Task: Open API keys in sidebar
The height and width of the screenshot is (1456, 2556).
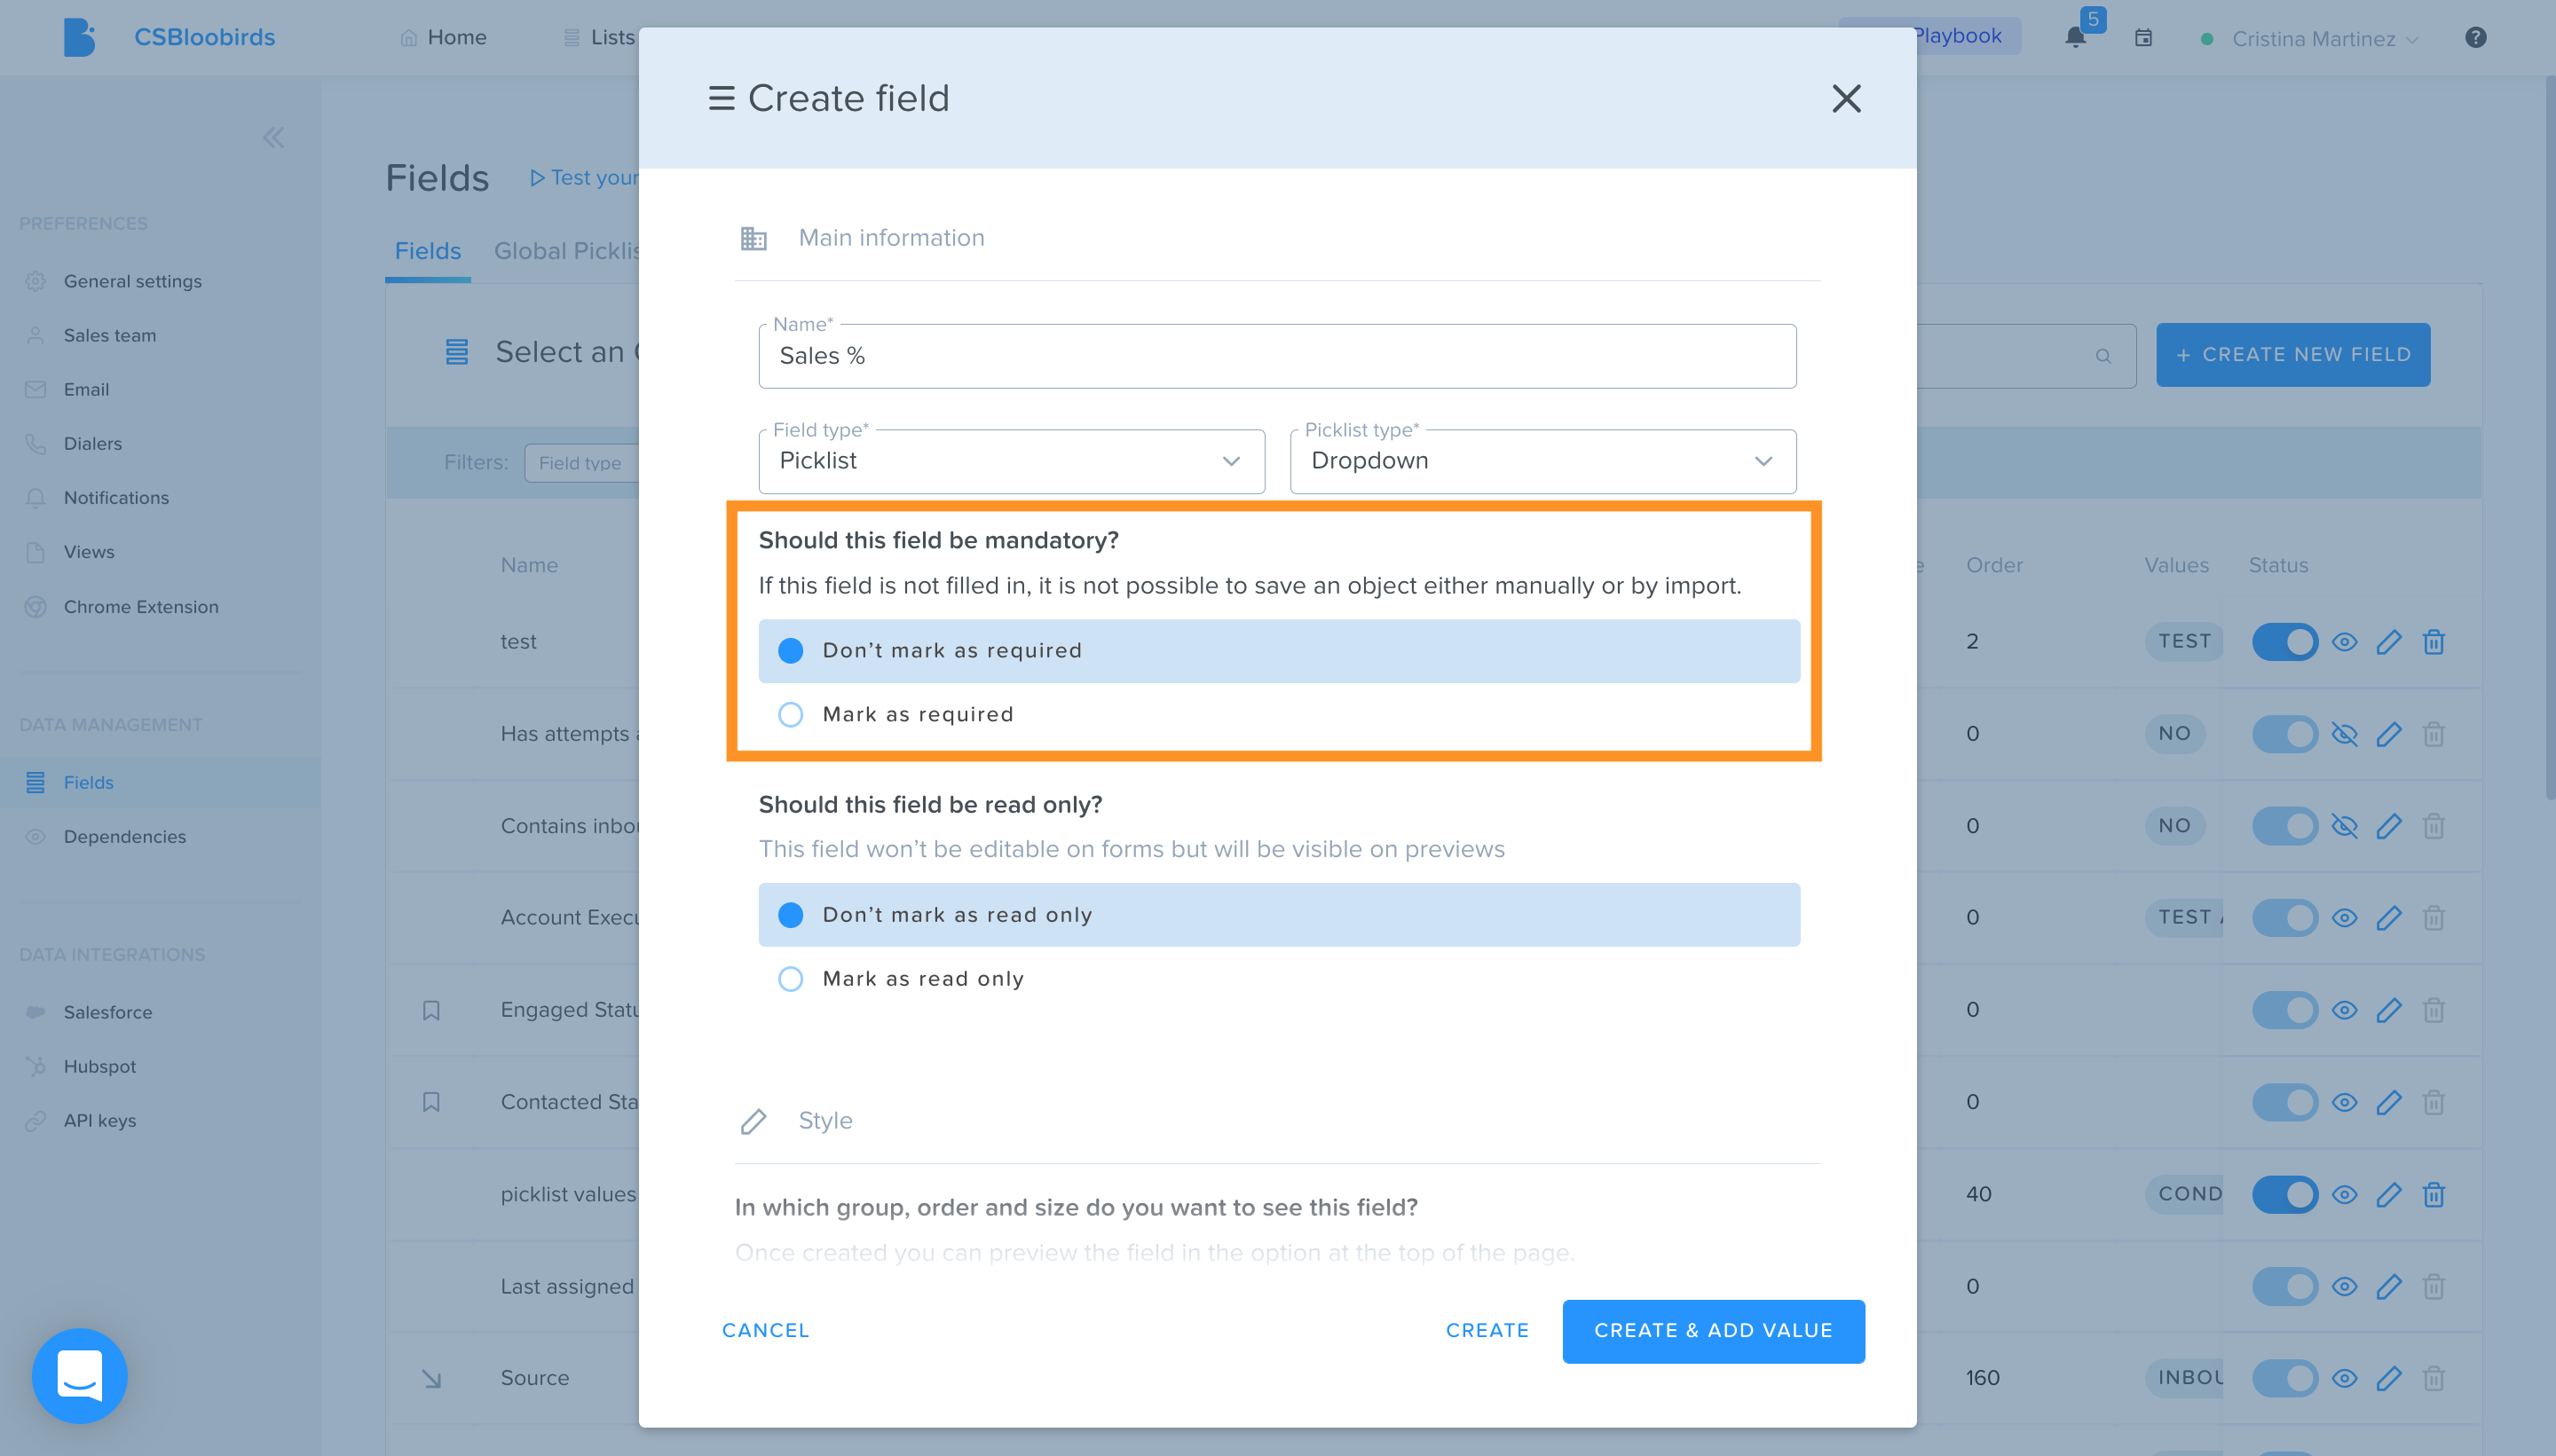Action: click(99, 1121)
